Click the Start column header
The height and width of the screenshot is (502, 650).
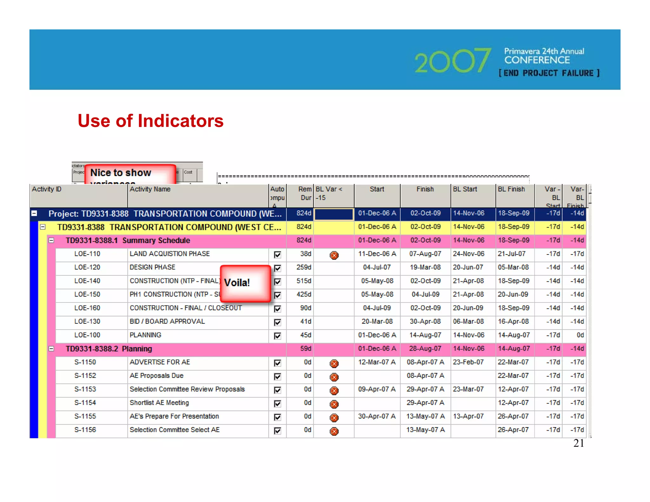coord(377,196)
